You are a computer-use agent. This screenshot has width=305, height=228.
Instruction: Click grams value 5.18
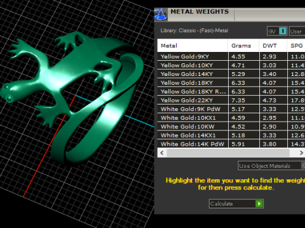pyautogui.click(x=238, y=136)
